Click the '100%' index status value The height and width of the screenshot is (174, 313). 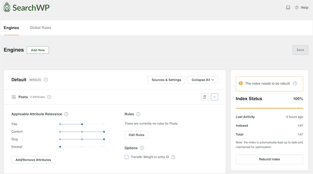298,99
